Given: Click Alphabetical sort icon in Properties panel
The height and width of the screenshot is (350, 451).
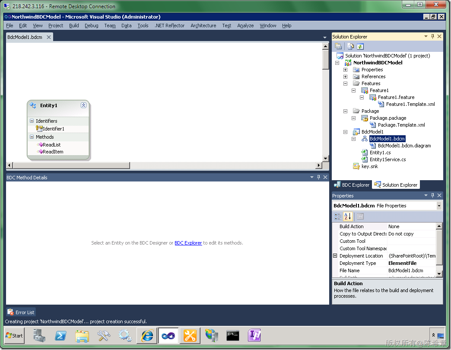Looking at the screenshot, I should pos(348,216).
